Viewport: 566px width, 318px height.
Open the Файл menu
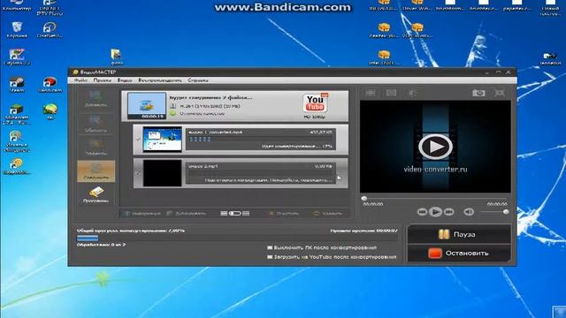[x=80, y=80]
